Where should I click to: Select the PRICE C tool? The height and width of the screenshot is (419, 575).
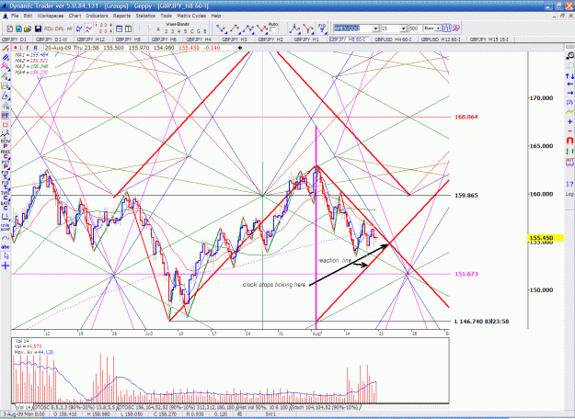(x=6, y=154)
